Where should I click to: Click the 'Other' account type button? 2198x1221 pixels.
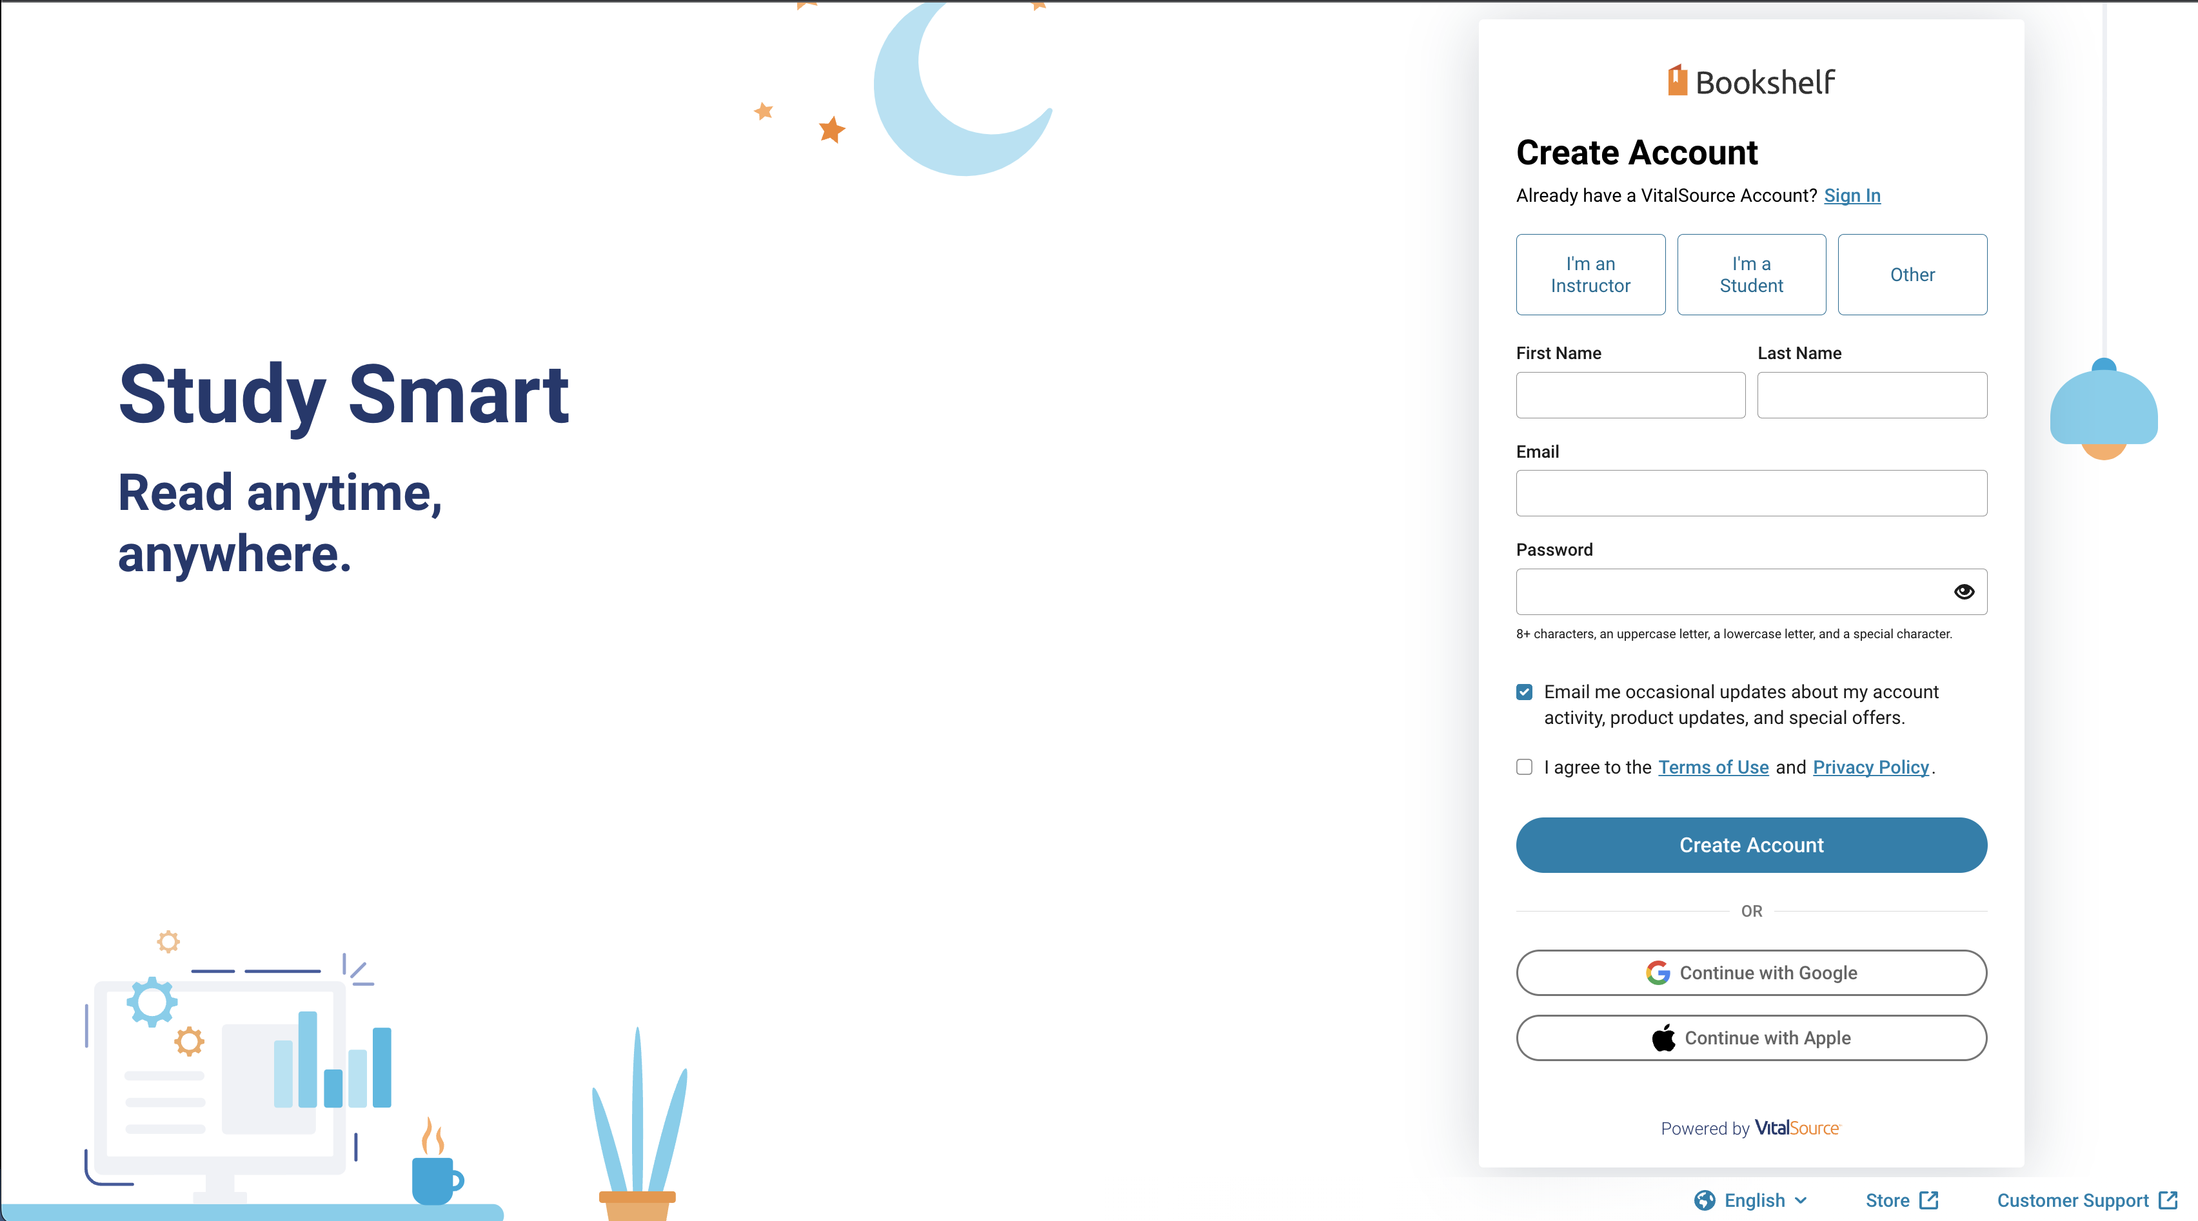tap(1912, 274)
